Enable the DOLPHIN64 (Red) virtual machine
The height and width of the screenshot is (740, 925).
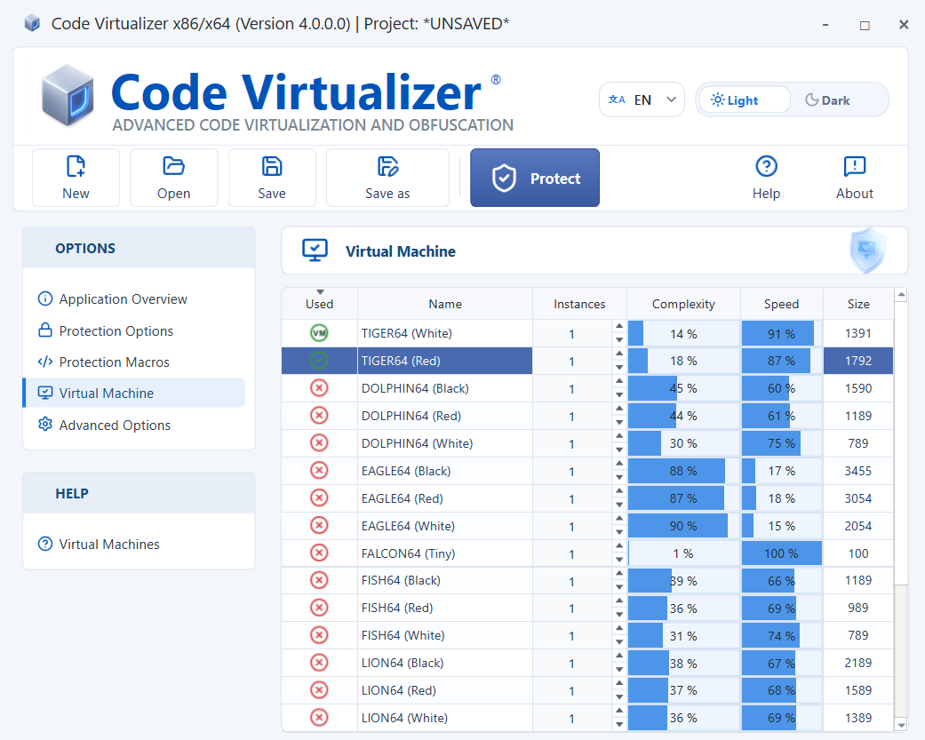319,416
